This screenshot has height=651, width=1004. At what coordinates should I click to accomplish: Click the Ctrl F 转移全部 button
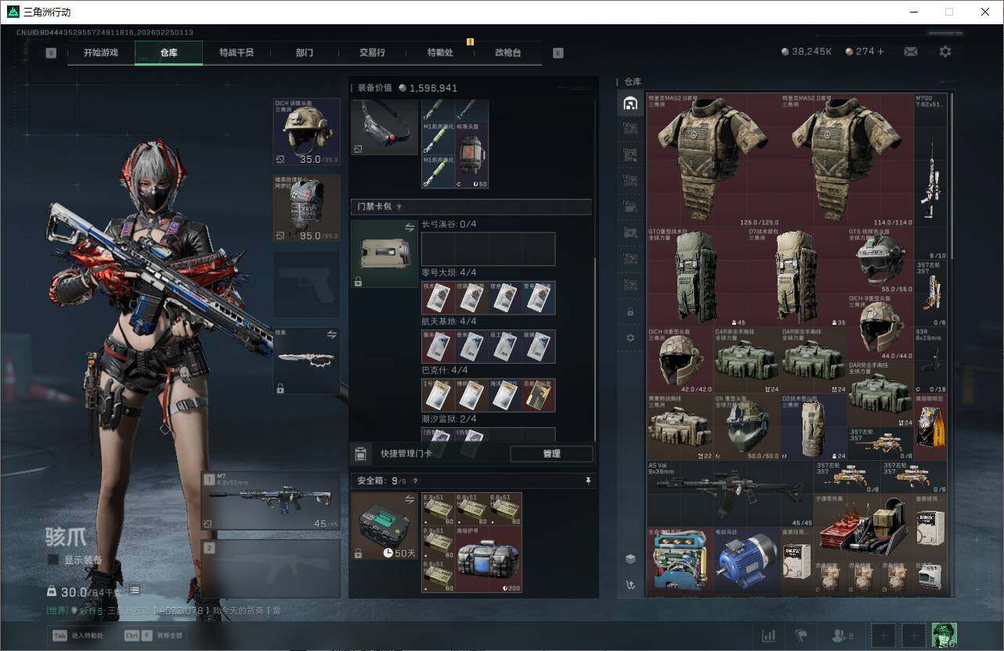click(x=153, y=636)
